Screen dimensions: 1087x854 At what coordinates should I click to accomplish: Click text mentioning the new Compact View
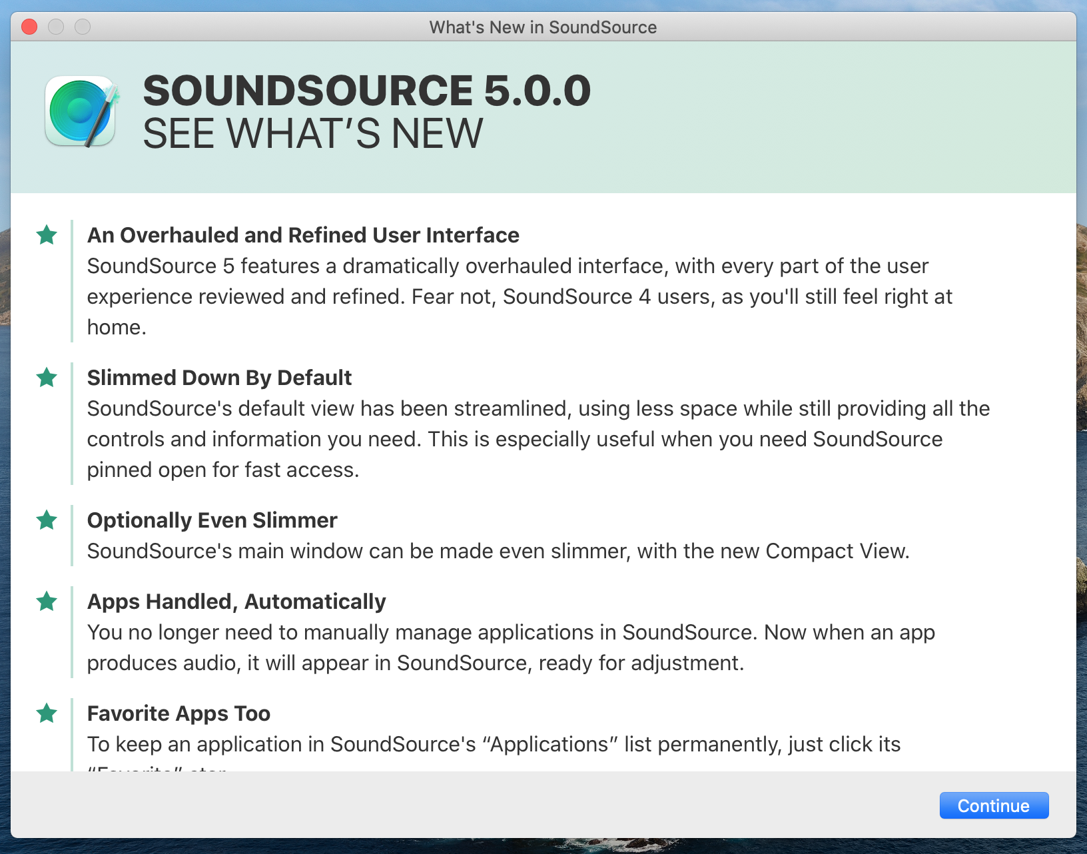498,551
